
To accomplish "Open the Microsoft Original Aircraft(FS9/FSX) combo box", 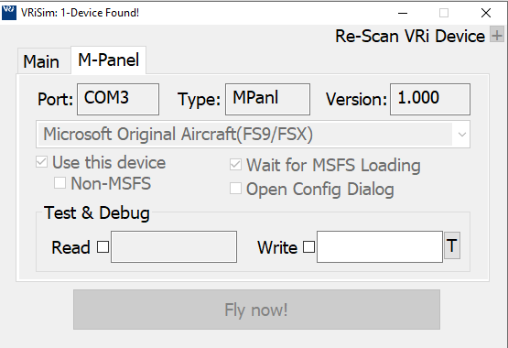I will click(x=253, y=134).
